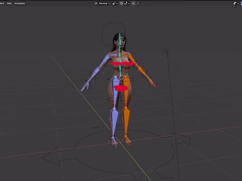Screen dimensions: 242x181
Task: Open the Armature menu
Action: coord(19,3)
